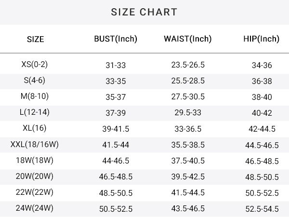The height and width of the screenshot is (217, 289).
Task: Click the SIZE CHART title
Action: click(144, 12)
